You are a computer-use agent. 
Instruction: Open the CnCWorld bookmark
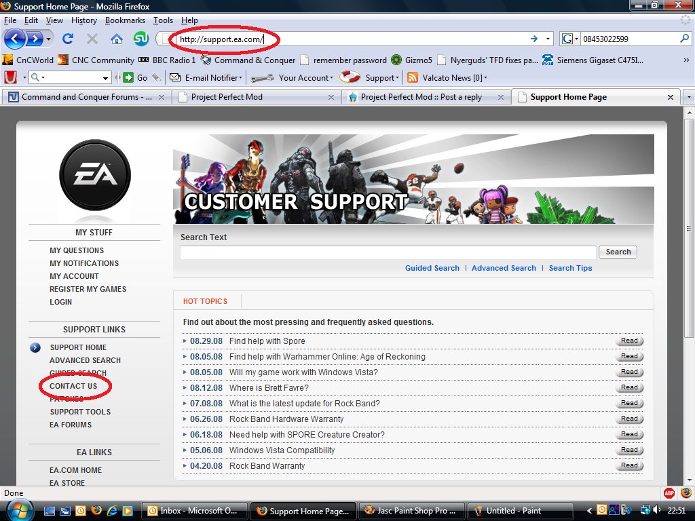click(28, 60)
